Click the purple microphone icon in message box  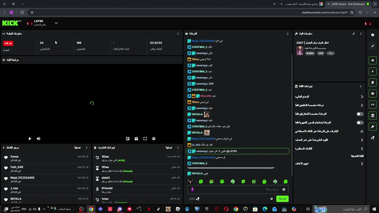192,190
